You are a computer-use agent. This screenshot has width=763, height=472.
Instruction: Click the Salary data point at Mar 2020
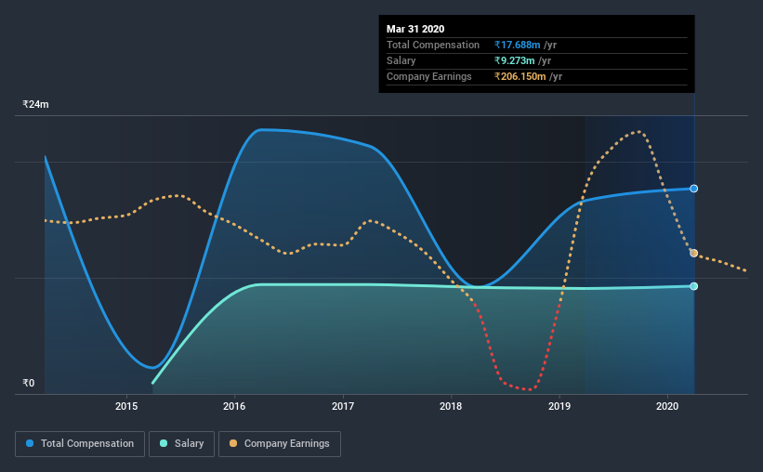point(694,286)
